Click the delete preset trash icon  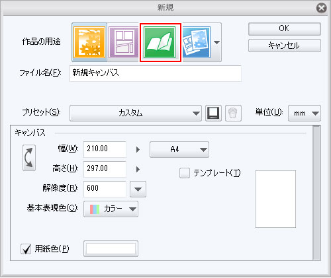pyautogui.click(x=233, y=113)
